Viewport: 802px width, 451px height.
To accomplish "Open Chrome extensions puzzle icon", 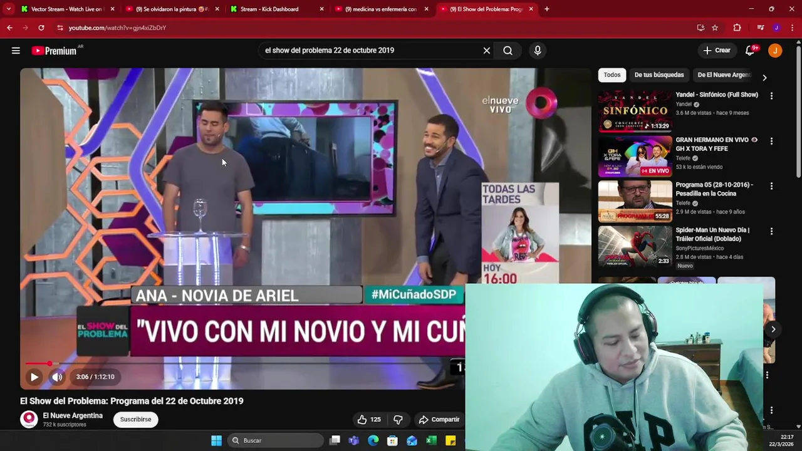I will 737,28.
